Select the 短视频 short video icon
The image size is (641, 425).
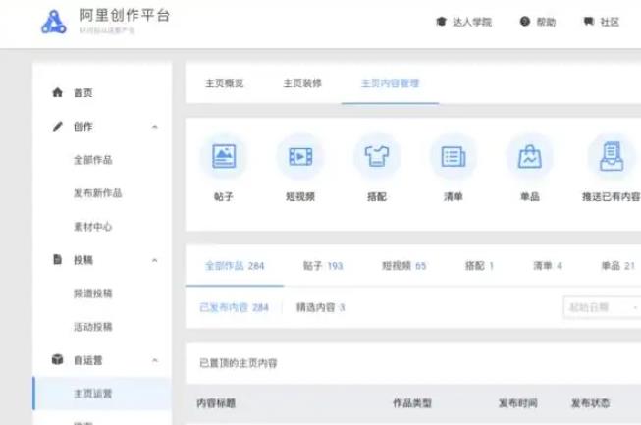(300, 156)
